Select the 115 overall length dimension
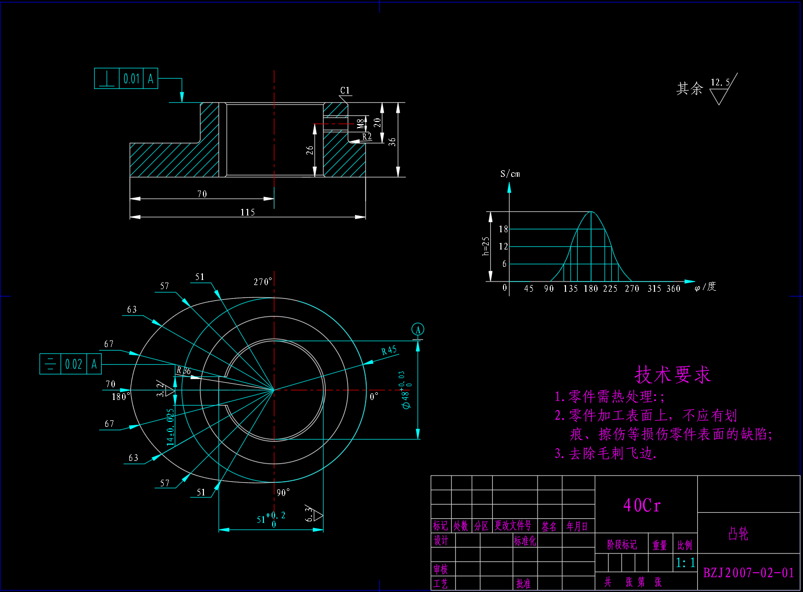 pos(248,212)
